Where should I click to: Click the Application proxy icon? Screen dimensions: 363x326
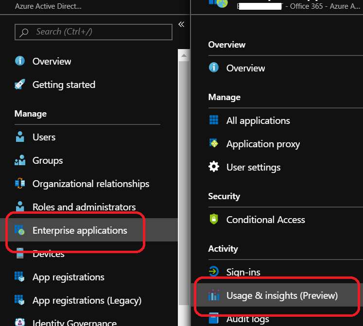pos(213,143)
